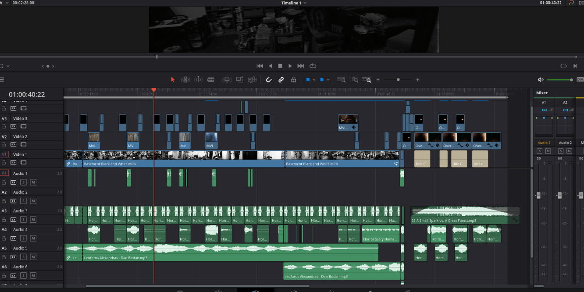This screenshot has width=584, height=292.
Task: Click the Full Extent Zoom icon
Action: click(x=341, y=80)
